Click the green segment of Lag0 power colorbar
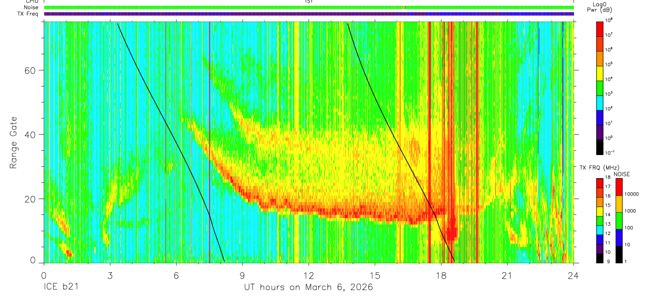 pos(600,87)
